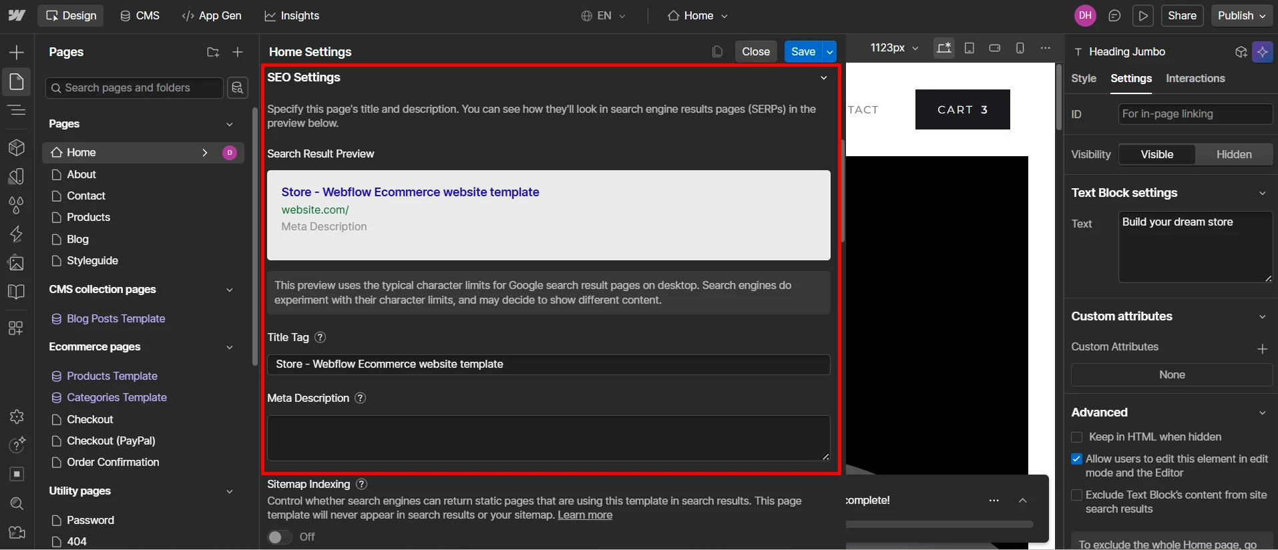The image size is (1278, 550).
Task: Switch to Design mode
Action: pos(71,15)
